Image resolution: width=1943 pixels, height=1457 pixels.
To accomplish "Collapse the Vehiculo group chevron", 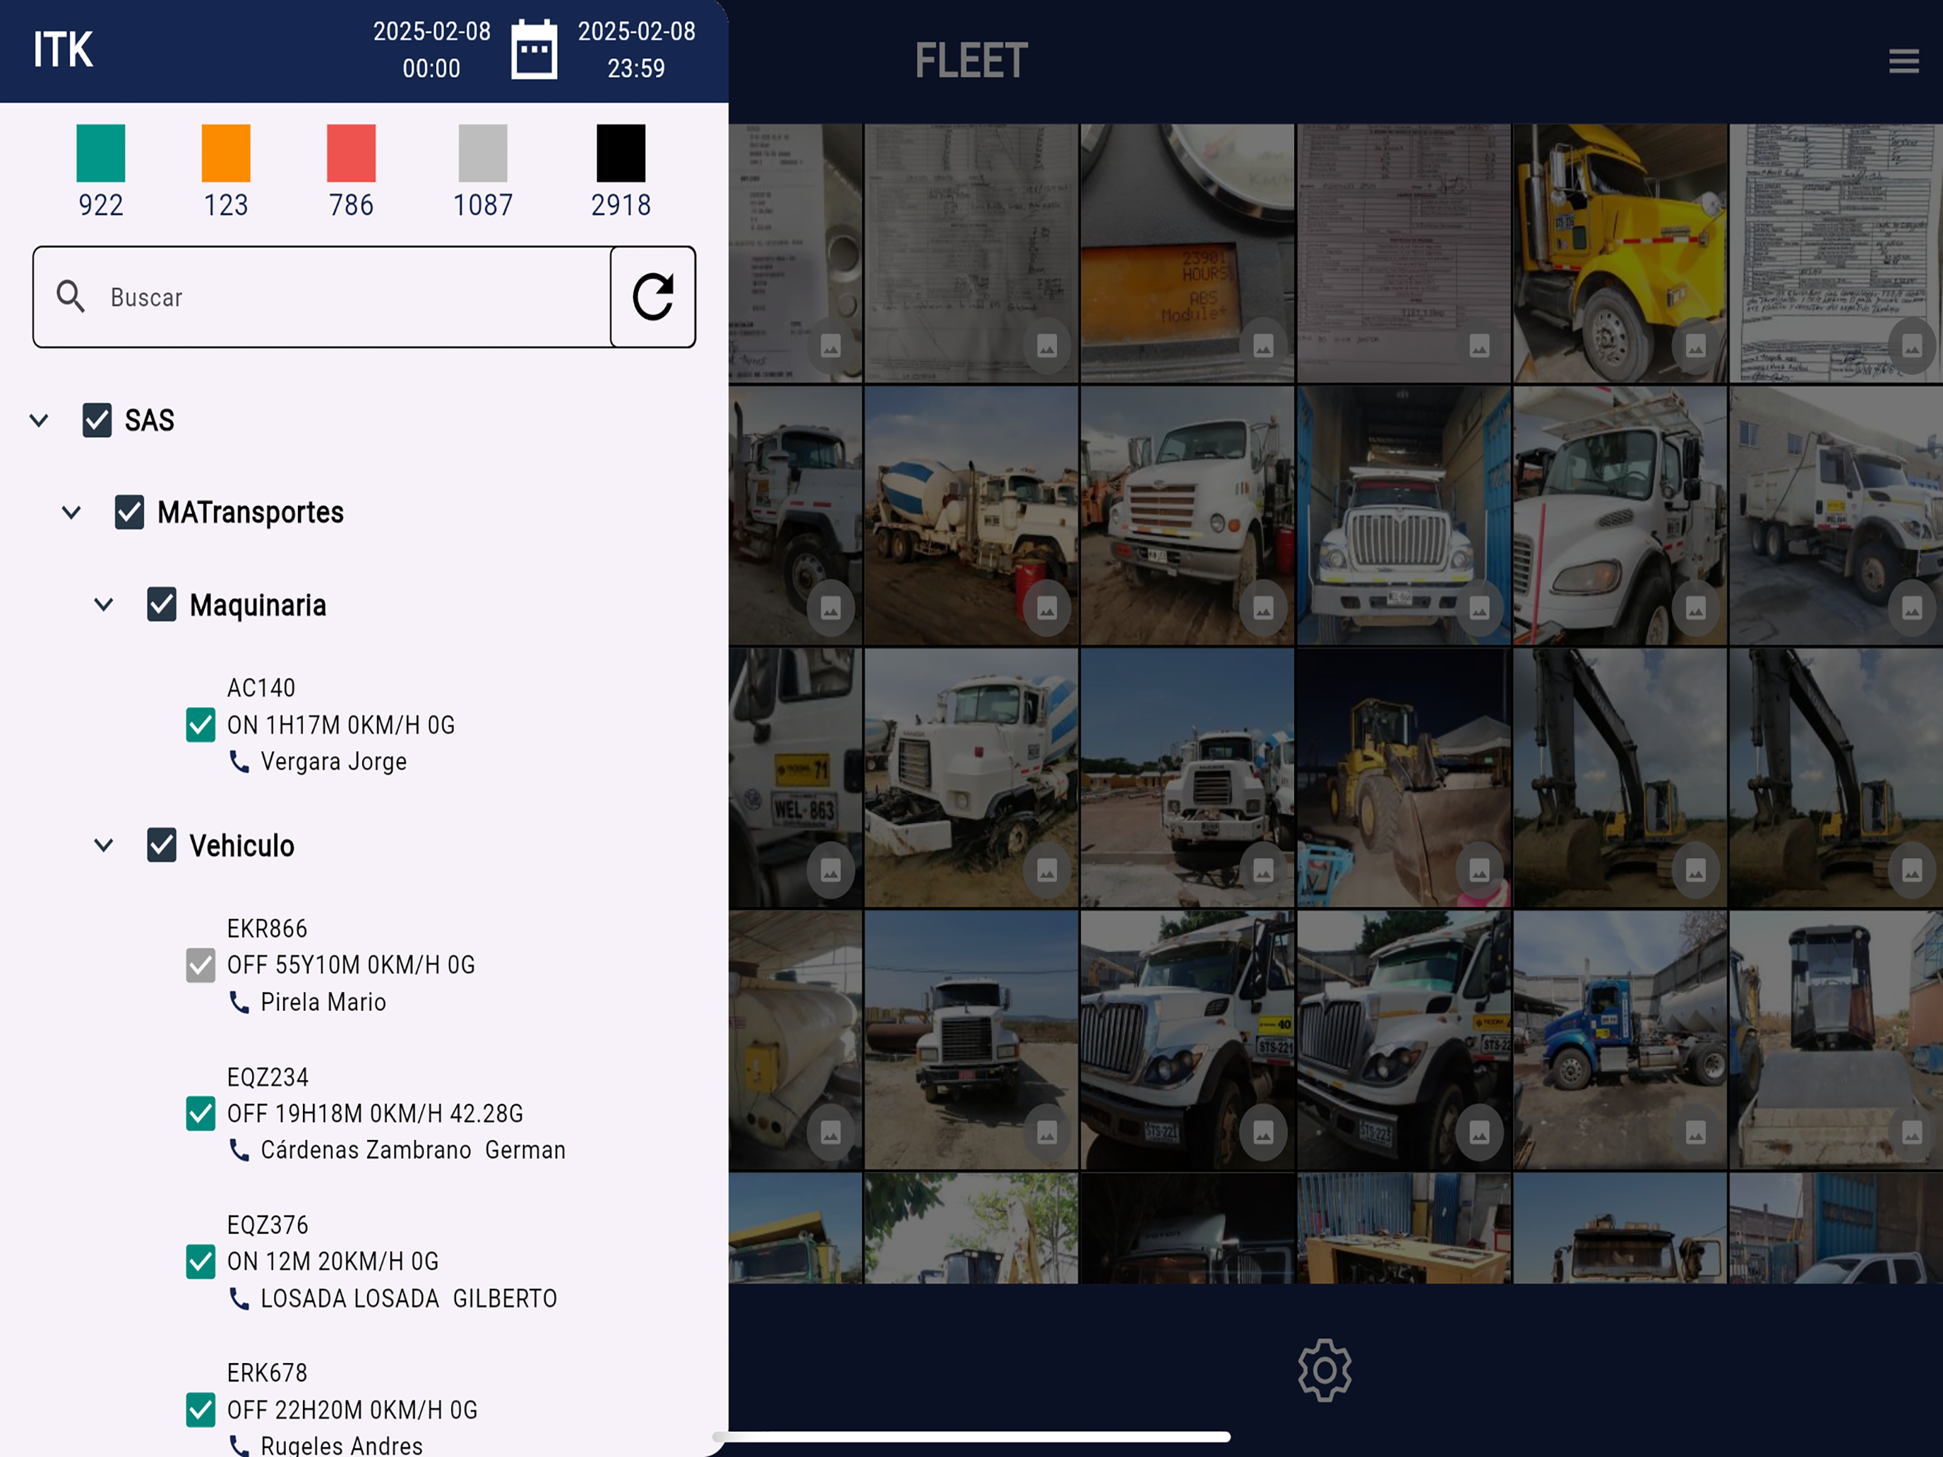I will pyautogui.click(x=104, y=845).
